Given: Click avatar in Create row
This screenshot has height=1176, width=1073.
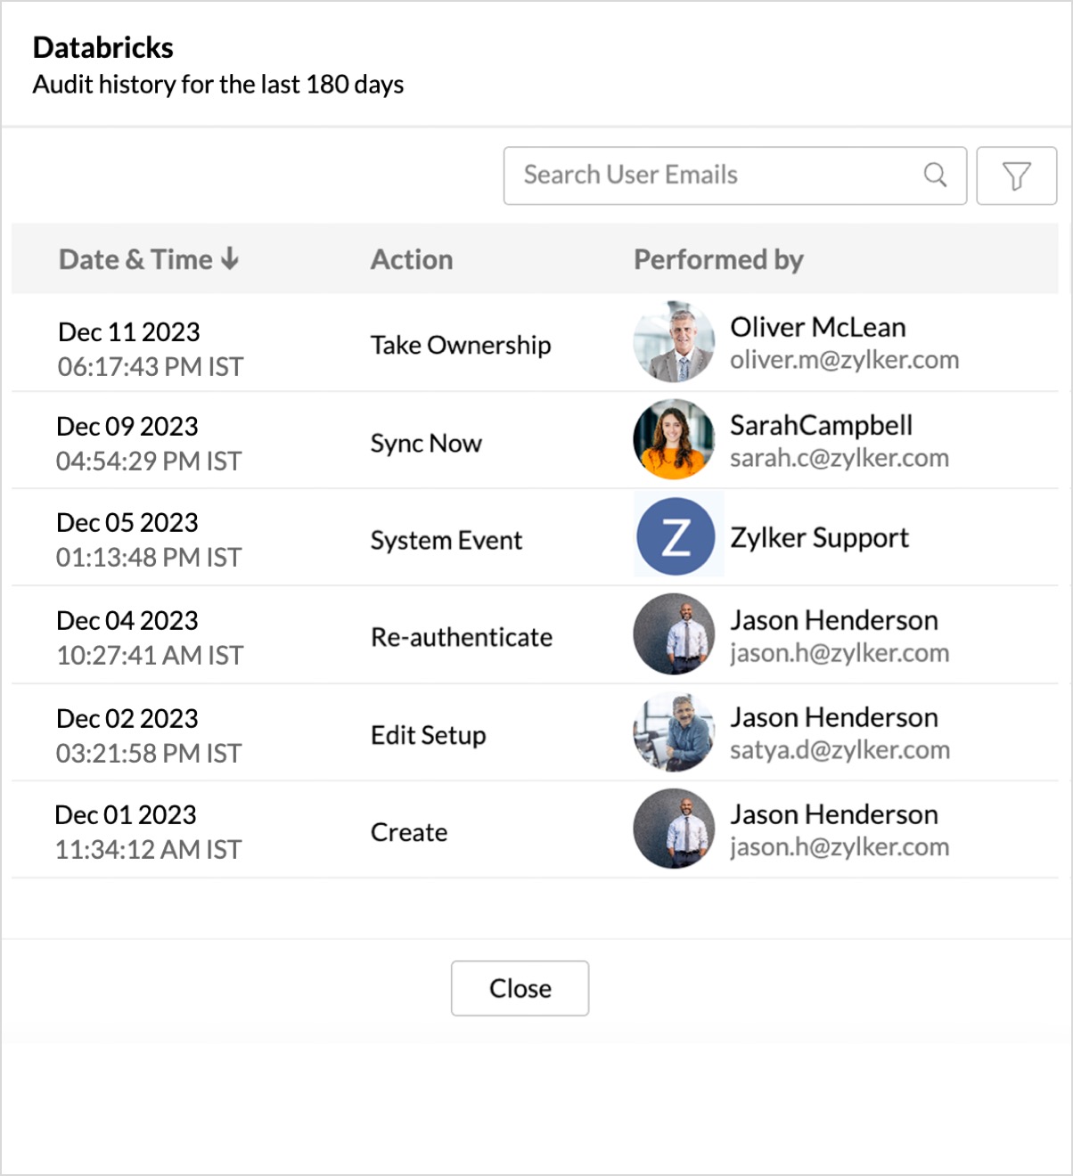Looking at the screenshot, I should pos(674,829).
